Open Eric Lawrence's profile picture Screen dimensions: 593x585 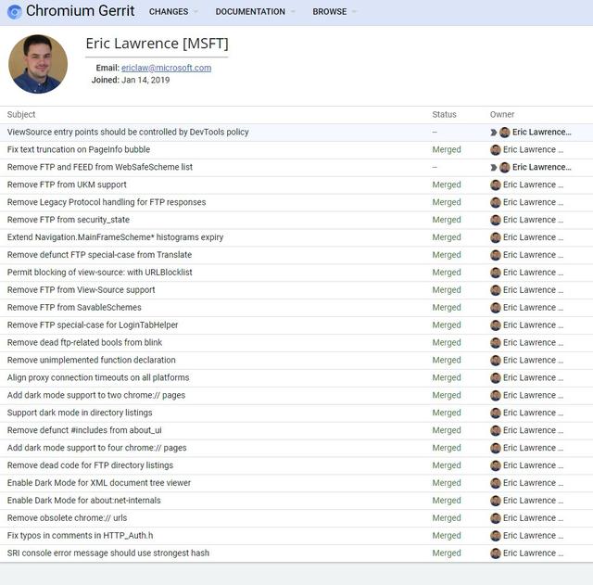click(x=38, y=64)
